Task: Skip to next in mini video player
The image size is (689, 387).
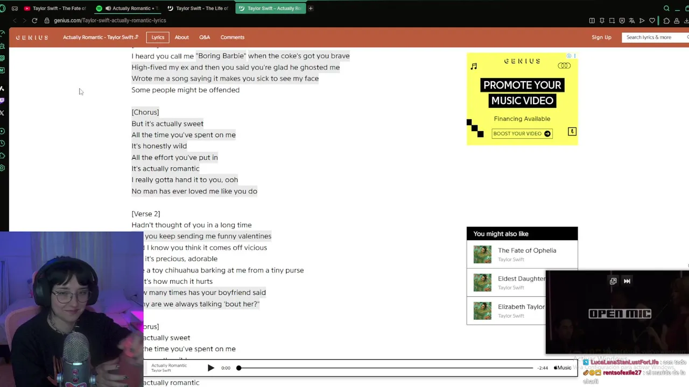Action: pyautogui.click(x=627, y=281)
